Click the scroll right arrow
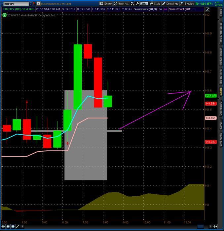Screen dimensions: 224x231 point(210,226)
